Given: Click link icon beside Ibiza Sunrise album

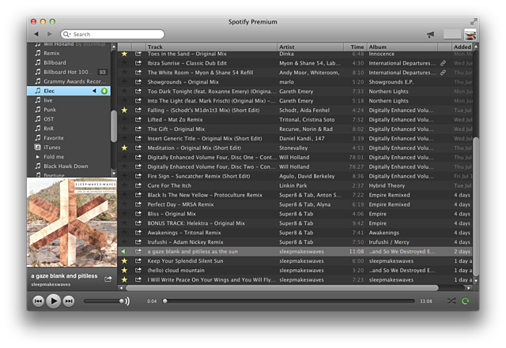Looking at the screenshot, I should tap(443, 63).
